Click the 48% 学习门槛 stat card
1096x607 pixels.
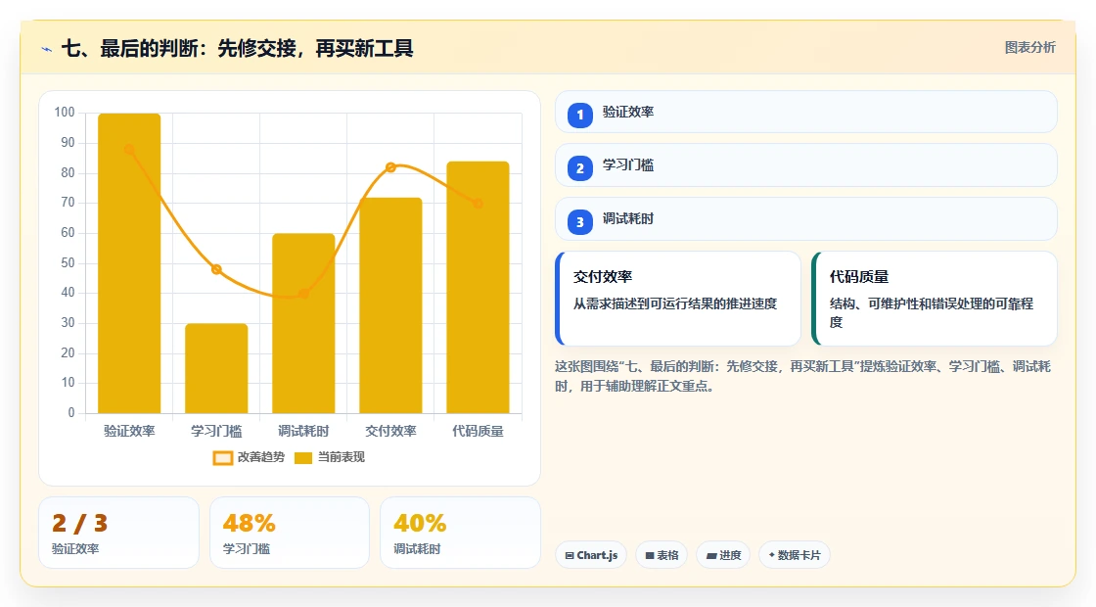click(x=290, y=533)
